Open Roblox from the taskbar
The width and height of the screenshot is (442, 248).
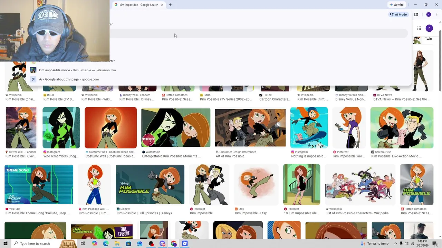[x=185, y=244]
